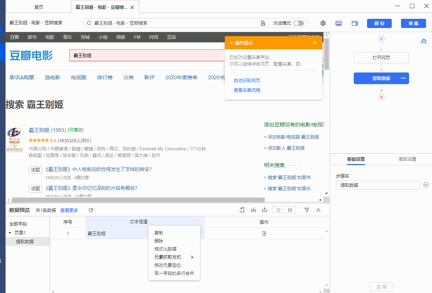Screen dimensions: 432x293
Task: Click the 自动识别网页 link
Action: pos(247,80)
